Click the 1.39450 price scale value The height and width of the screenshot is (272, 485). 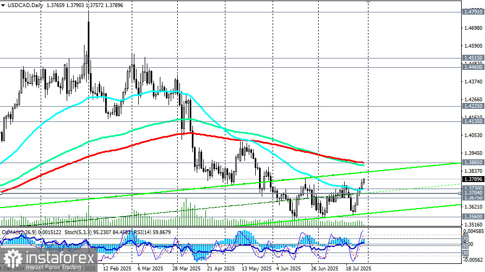[473, 153]
